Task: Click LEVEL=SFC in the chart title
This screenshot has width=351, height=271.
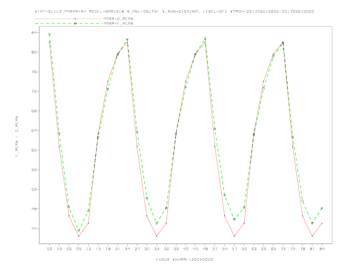Action: pos(215,12)
